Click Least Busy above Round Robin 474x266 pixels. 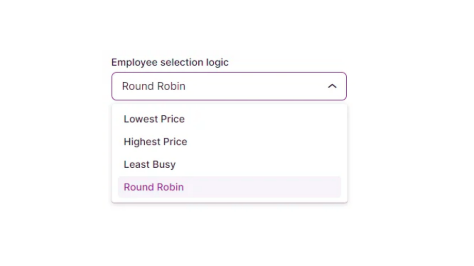coord(150,164)
